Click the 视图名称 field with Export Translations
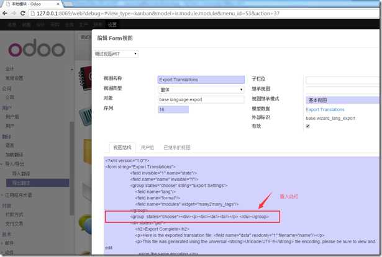Image resolution: width=382 pixels, height=257 pixels. pyautogui.click(x=201, y=79)
